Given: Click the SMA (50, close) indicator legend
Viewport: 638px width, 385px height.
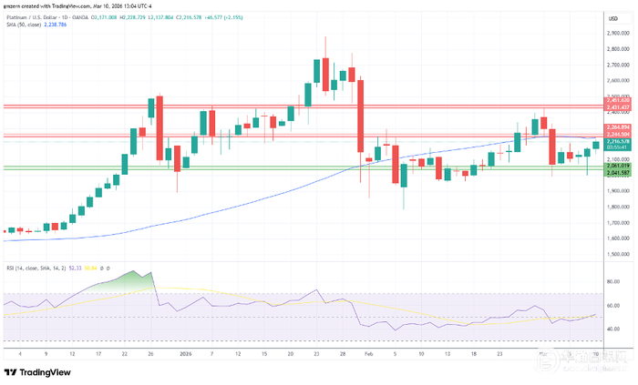Looking at the screenshot, I should [x=24, y=25].
